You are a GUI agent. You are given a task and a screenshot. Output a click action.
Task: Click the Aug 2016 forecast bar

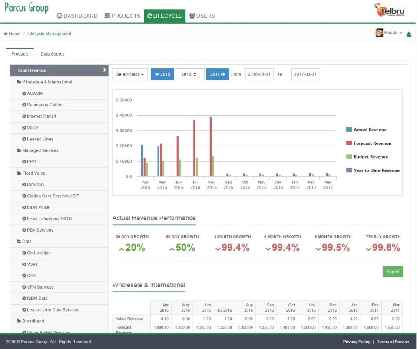pos(211,146)
